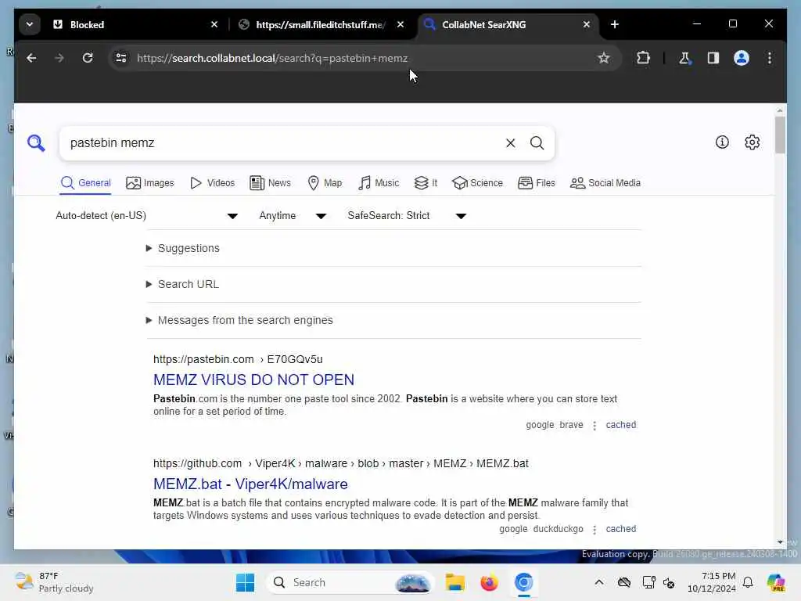This screenshot has height=601, width=801.
Task: Open cached link for the MEMZ.bat result
Action: tap(620, 529)
